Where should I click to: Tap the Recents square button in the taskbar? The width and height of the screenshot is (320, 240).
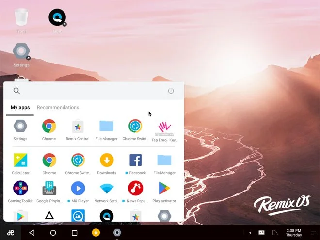(x=75, y=233)
